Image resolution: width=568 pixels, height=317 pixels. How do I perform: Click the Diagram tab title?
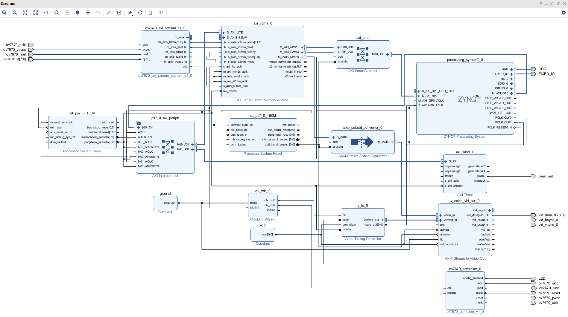pos(8,3)
